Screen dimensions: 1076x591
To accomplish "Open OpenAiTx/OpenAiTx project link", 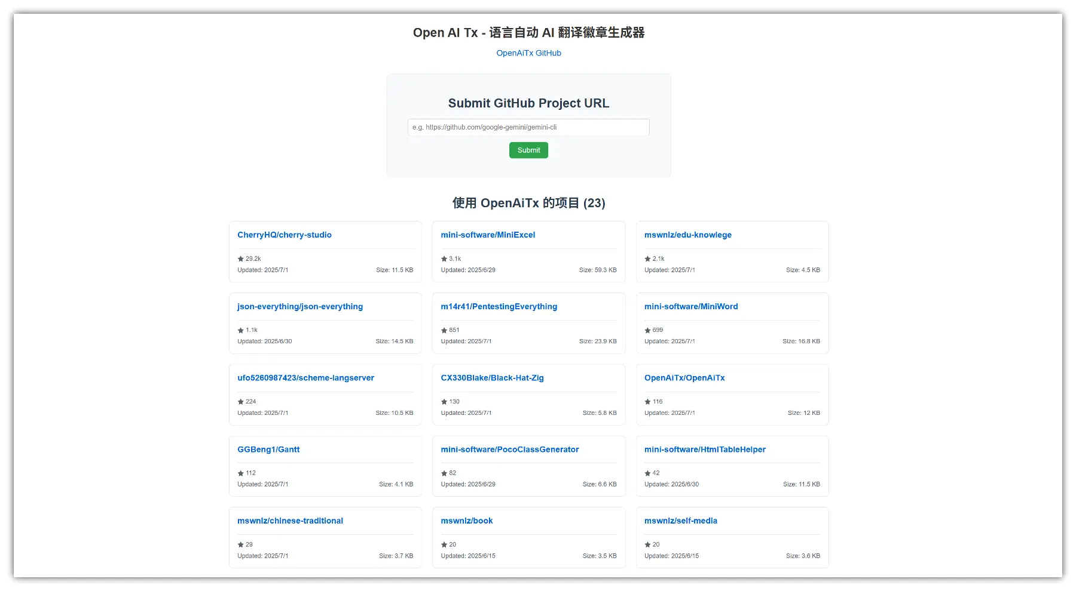I will tap(684, 378).
